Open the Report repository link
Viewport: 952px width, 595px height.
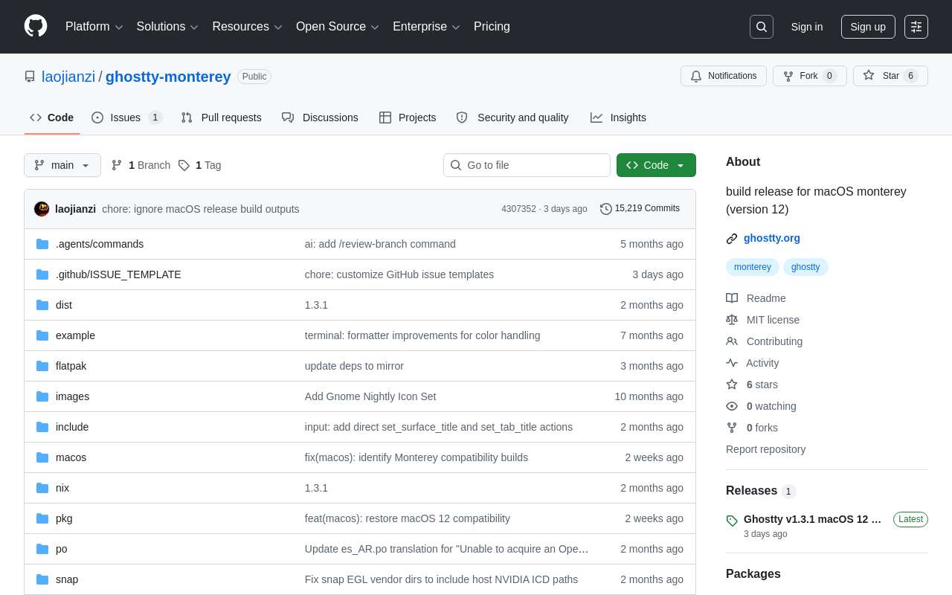point(765,449)
